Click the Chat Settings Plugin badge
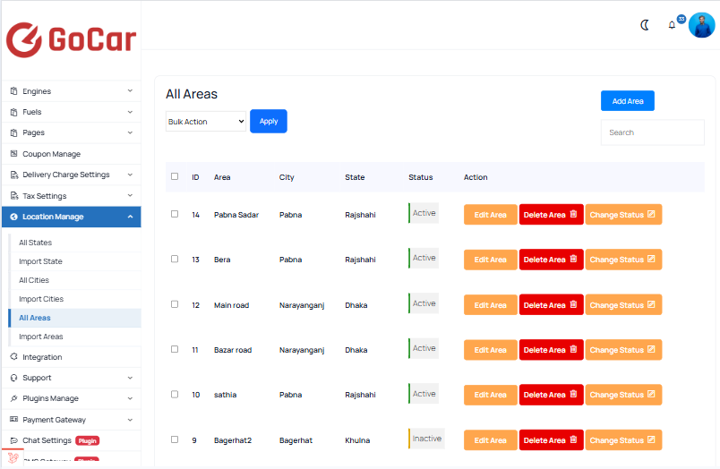Image resolution: width=720 pixels, height=469 pixels. [x=87, y=440]
